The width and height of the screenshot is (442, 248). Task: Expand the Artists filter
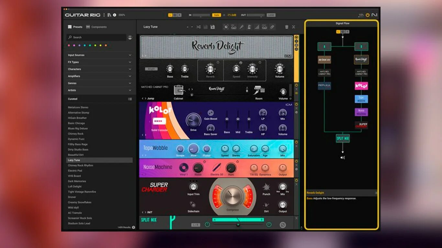100,90
